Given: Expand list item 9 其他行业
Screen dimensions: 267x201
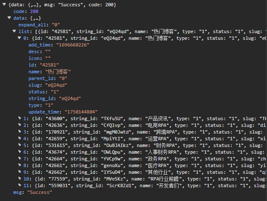Looking at the screenshot, I should click(20, 172).
